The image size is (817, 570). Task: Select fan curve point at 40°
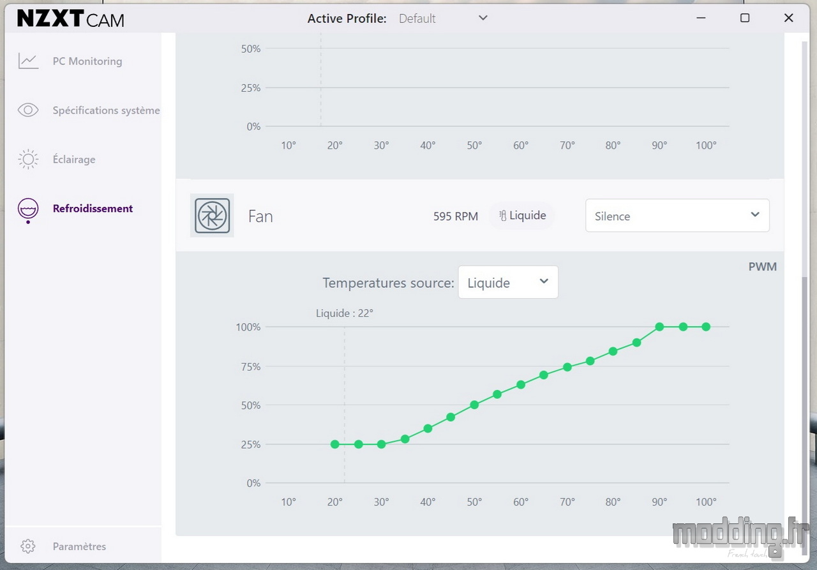(428, 428)
